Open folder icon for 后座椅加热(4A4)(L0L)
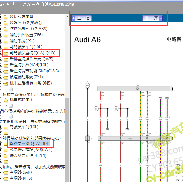This screenshot has height=182, width=183. click(6, 65)
